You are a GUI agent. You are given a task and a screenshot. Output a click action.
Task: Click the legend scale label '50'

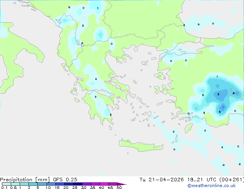(x=119, y=187)
